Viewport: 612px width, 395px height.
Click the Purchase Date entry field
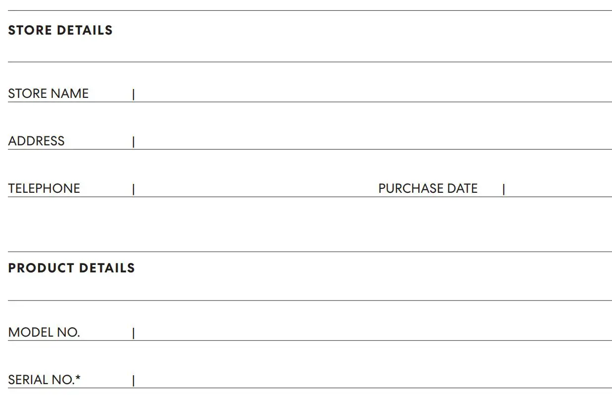pos(559,189)
